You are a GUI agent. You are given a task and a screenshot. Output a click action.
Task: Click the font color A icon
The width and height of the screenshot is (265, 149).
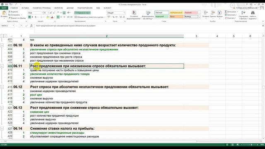pos(52,17)
